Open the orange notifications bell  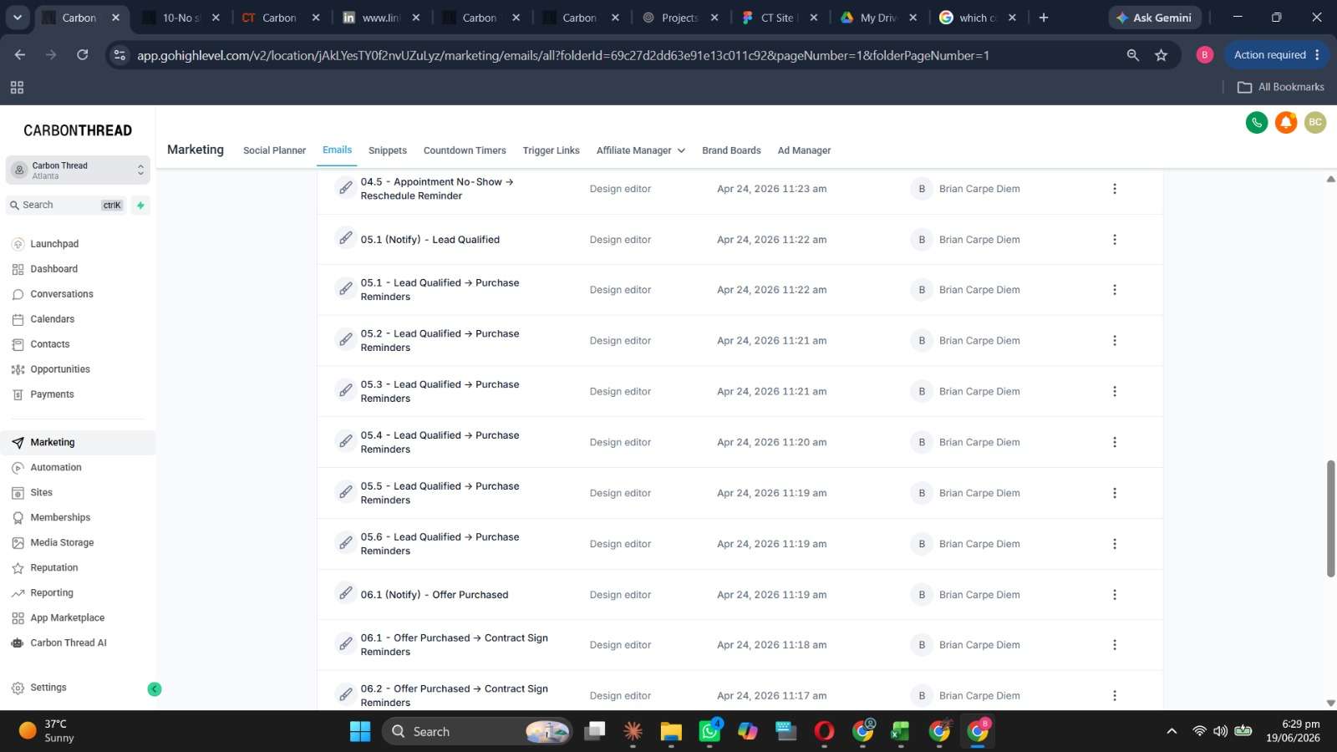point(1286,123)
